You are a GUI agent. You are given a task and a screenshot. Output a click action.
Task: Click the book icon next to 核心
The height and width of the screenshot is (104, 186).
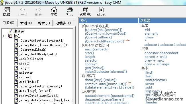[10, 36]
